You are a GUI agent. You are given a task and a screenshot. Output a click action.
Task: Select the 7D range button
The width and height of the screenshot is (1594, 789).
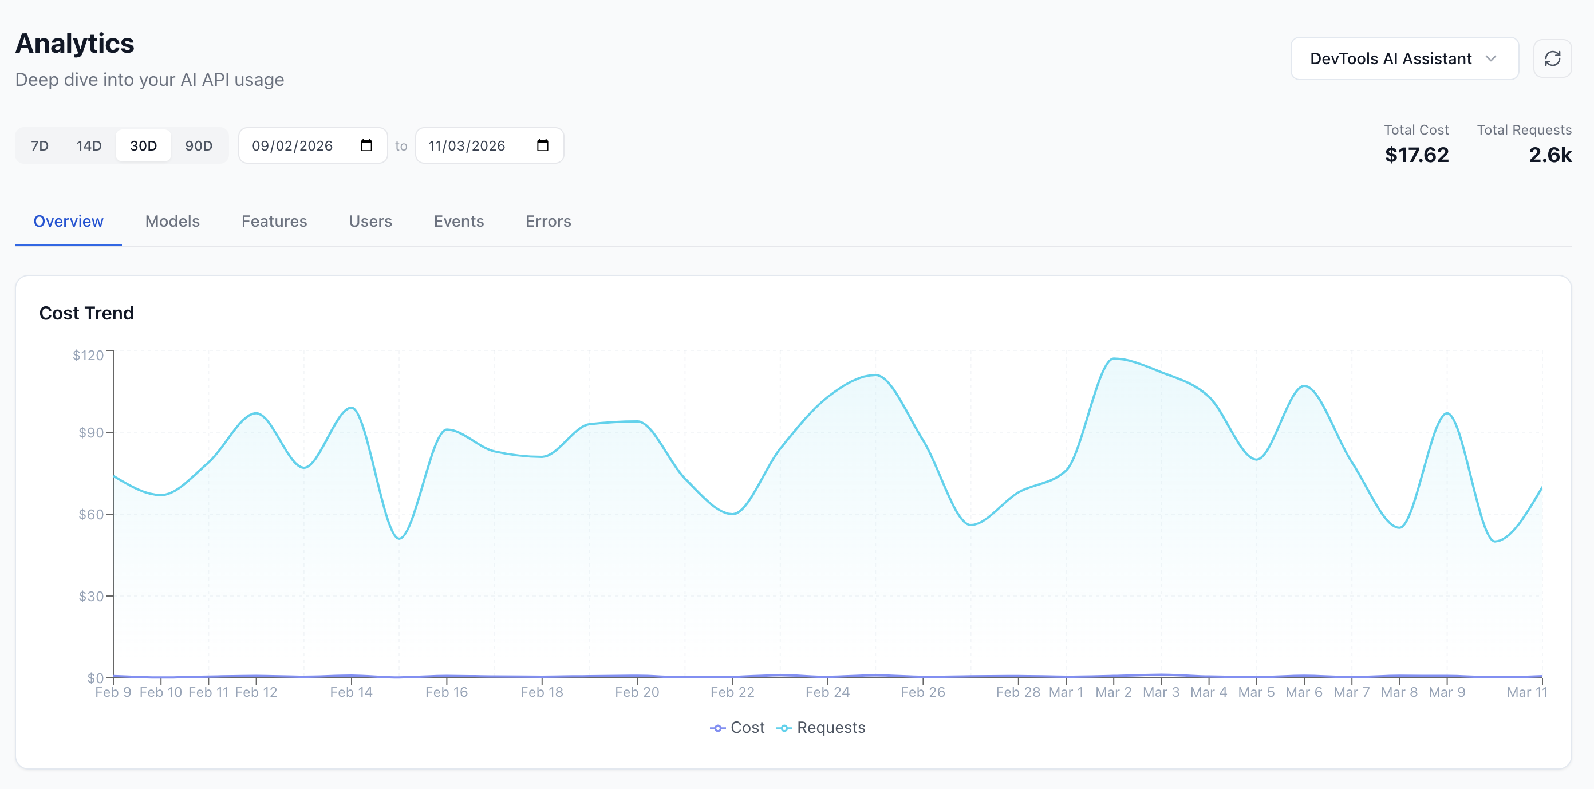click(39, 145)
